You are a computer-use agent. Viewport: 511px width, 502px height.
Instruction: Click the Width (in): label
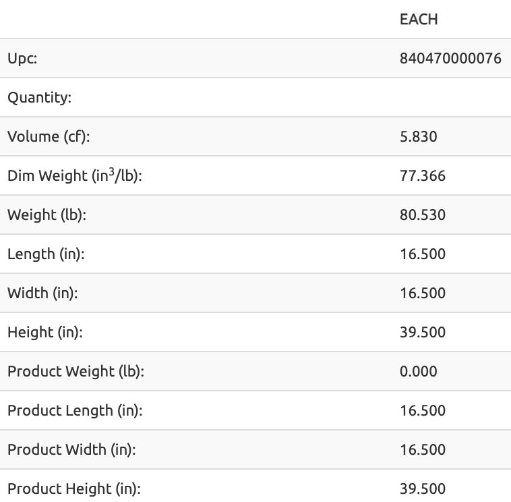pos(42,294)
